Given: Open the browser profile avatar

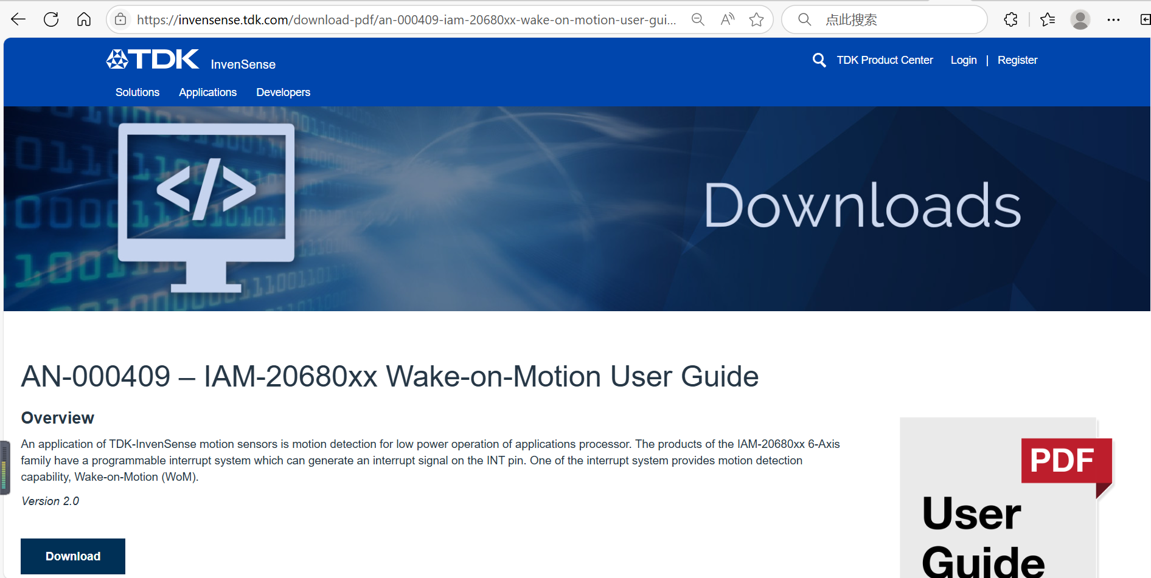Looking at the screenshot, I should 1080,19.
